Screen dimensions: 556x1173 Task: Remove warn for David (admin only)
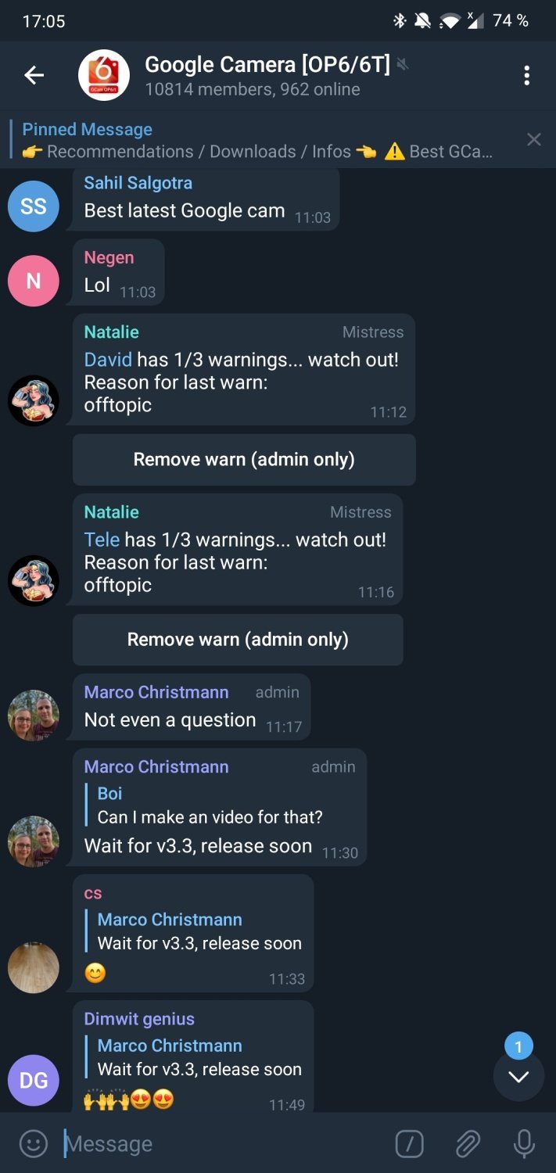coord(244,460)
